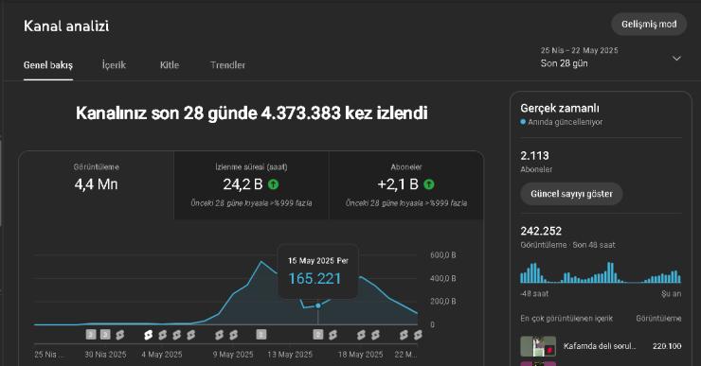Image resolution: width=701 pixels, height=366 pixels.
Task: Click the 13 May 2025 axis date
Action: (290, 355)
